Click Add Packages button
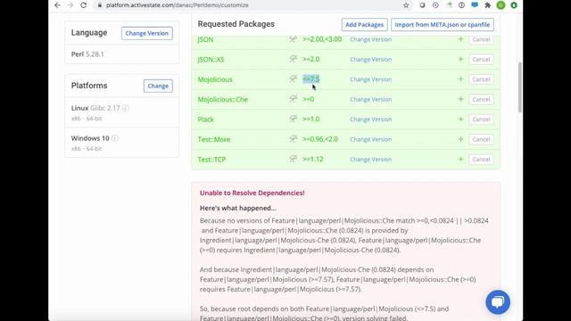Viewport: 571px width, 321px height. [364, 25]
